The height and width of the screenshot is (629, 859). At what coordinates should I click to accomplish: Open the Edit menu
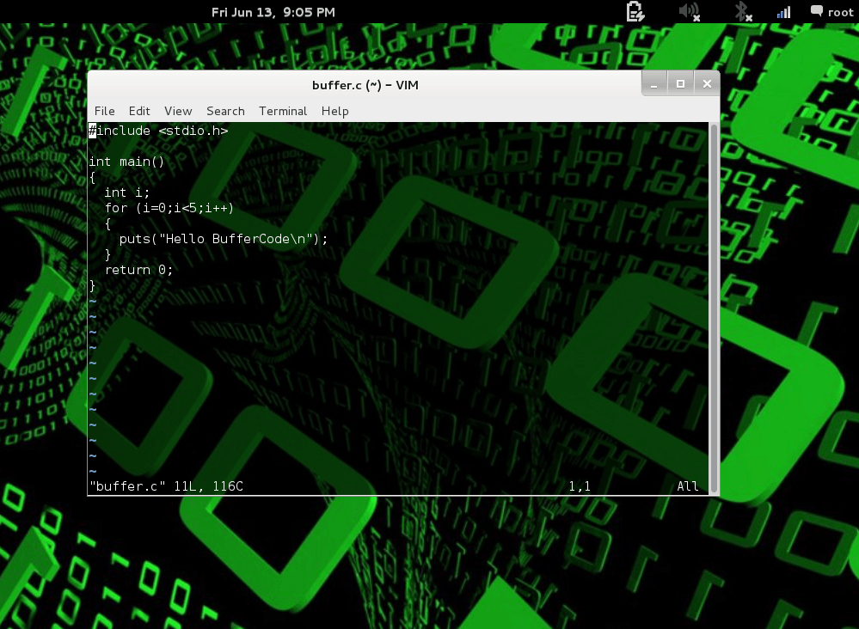pyautogui.click(x=139, y=111)
